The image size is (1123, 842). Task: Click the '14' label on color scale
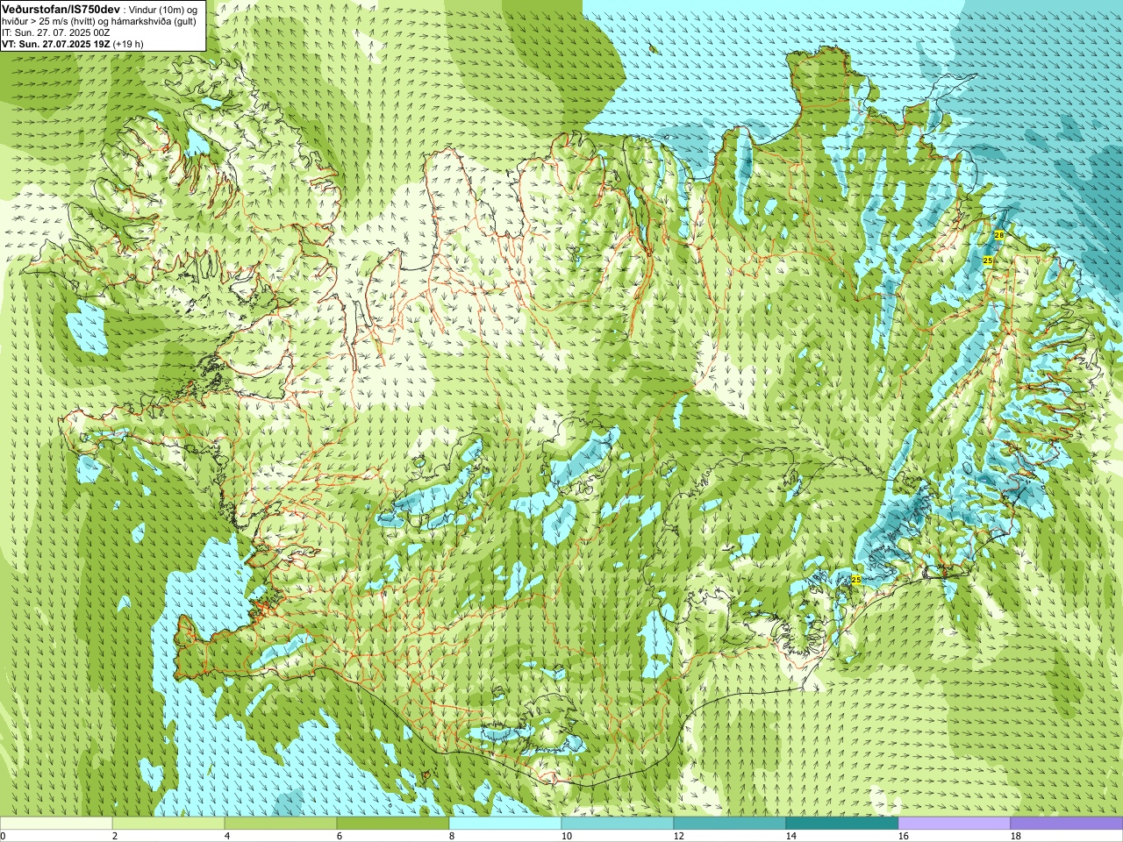pyautogui.click(x=790, y=836)
